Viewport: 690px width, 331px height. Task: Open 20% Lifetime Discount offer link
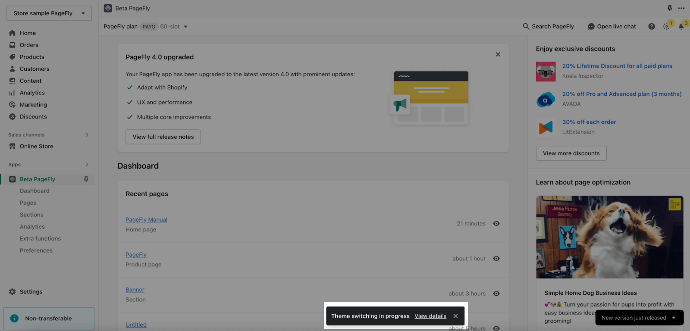click(x=617, y=66)
